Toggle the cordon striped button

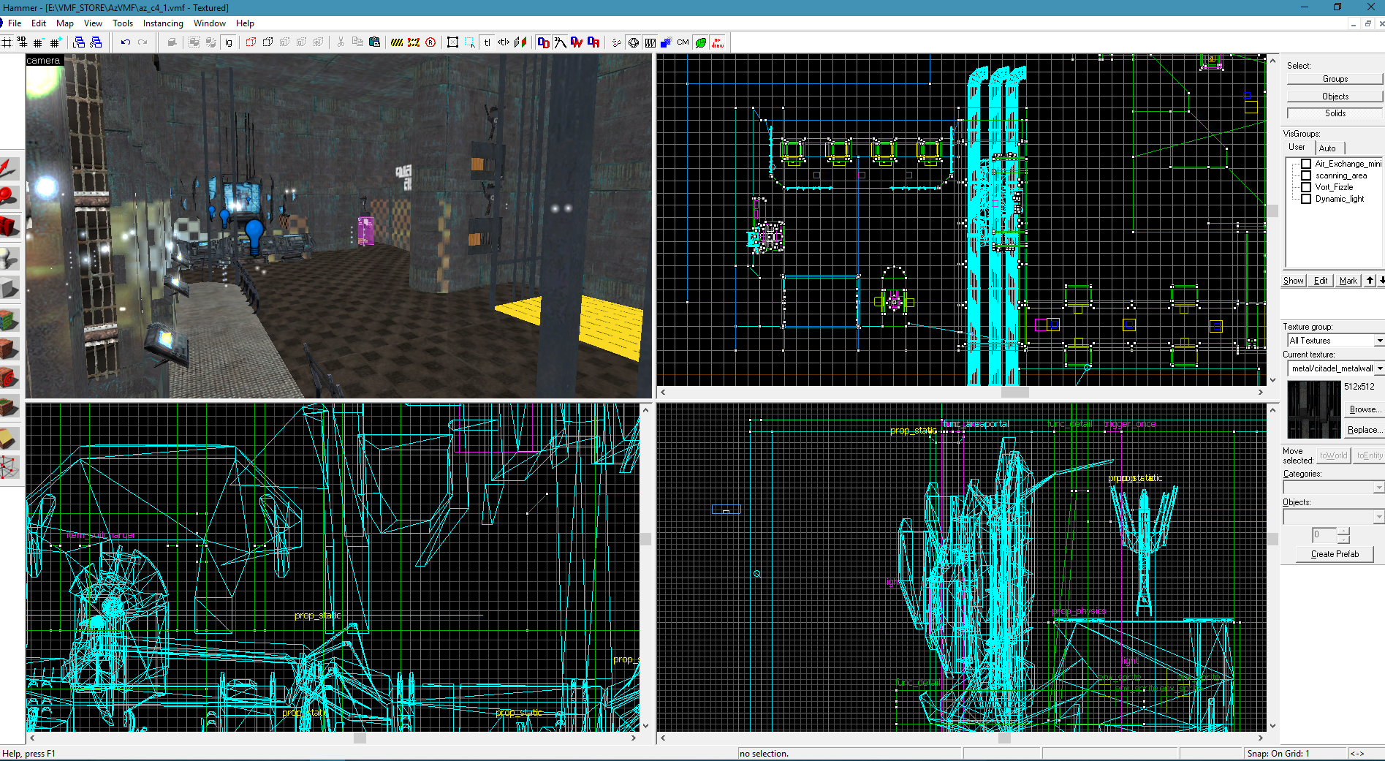(x=397, y=42)
